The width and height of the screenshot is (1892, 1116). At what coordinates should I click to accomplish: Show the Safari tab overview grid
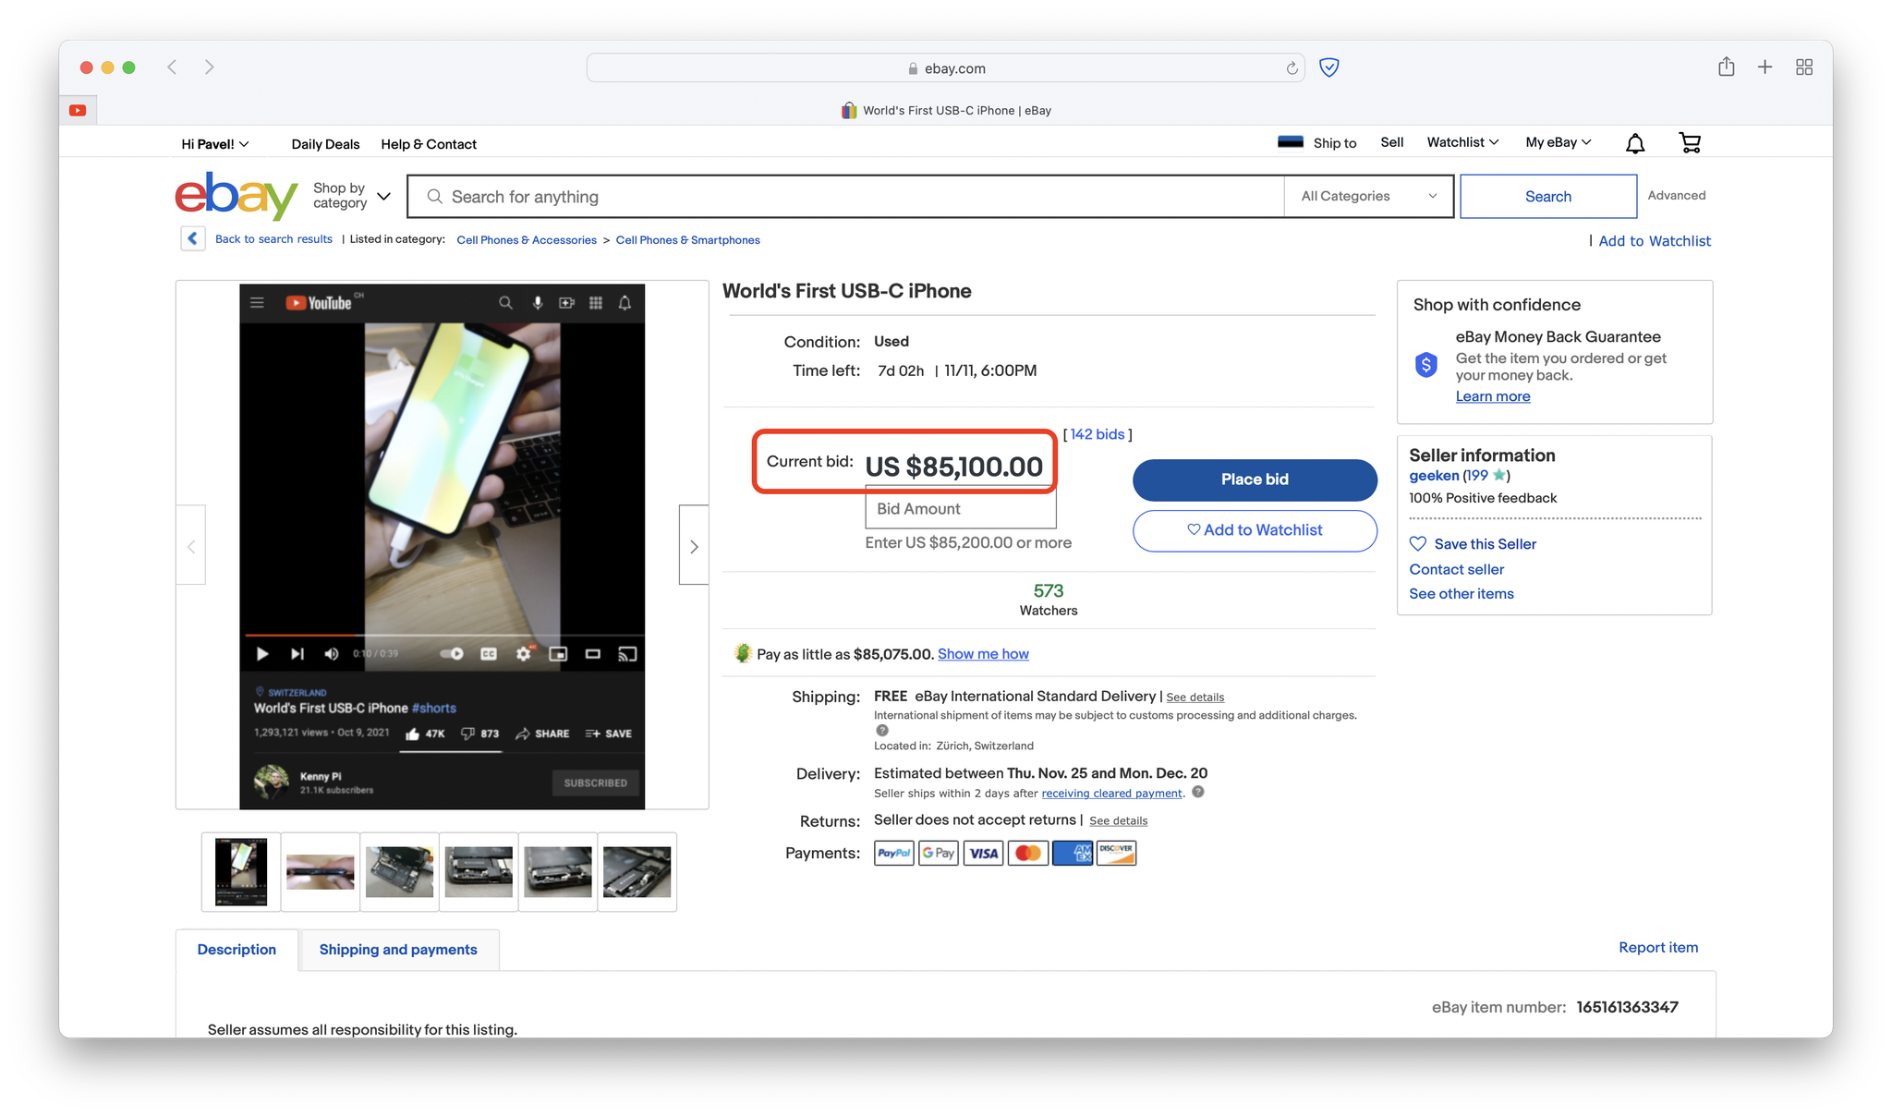point(1804,67)
